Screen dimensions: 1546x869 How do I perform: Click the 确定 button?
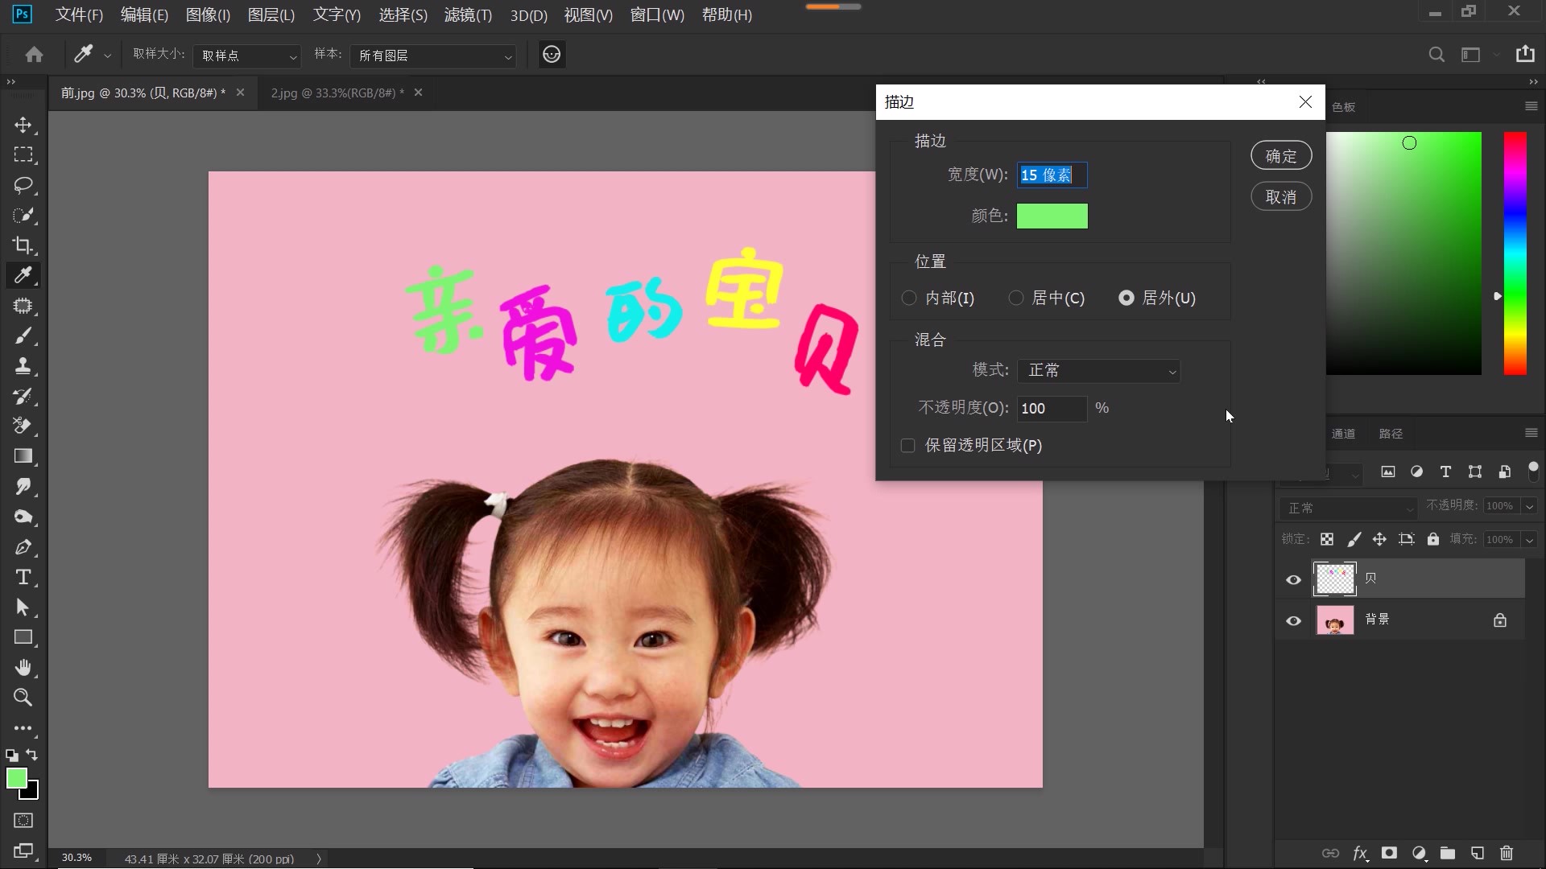click(x=1280, y=155)
